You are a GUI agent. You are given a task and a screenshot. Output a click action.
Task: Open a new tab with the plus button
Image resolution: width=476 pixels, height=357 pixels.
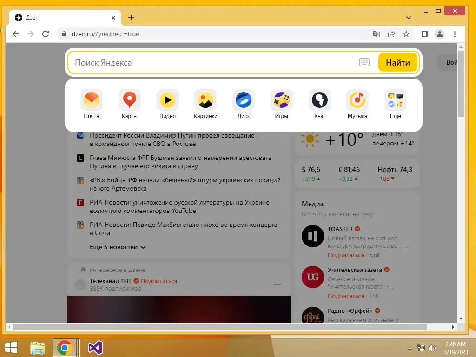pos(131,18)
